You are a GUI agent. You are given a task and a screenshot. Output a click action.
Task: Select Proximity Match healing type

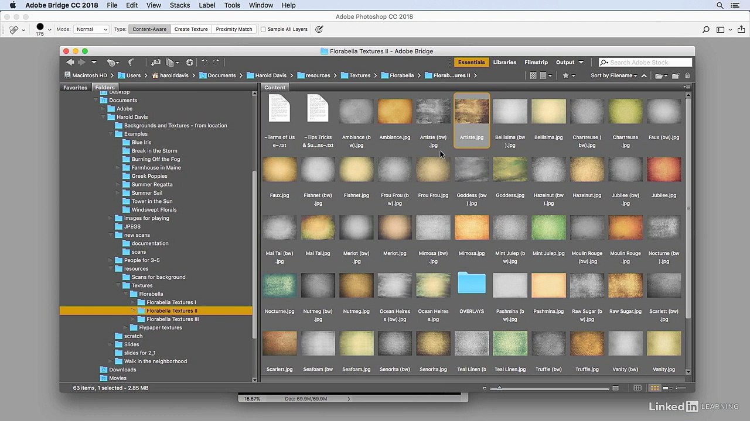234,29
